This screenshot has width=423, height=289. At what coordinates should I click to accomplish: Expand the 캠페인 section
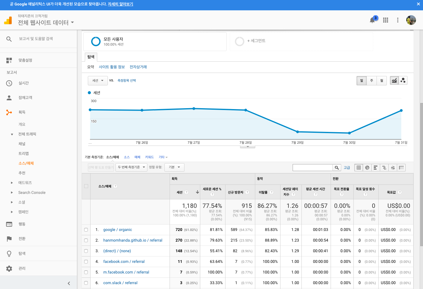[x=12, y=212]
